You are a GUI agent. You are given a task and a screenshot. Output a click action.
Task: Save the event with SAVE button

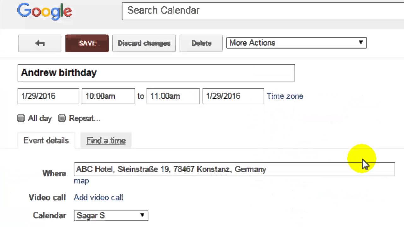click(87, 43)
